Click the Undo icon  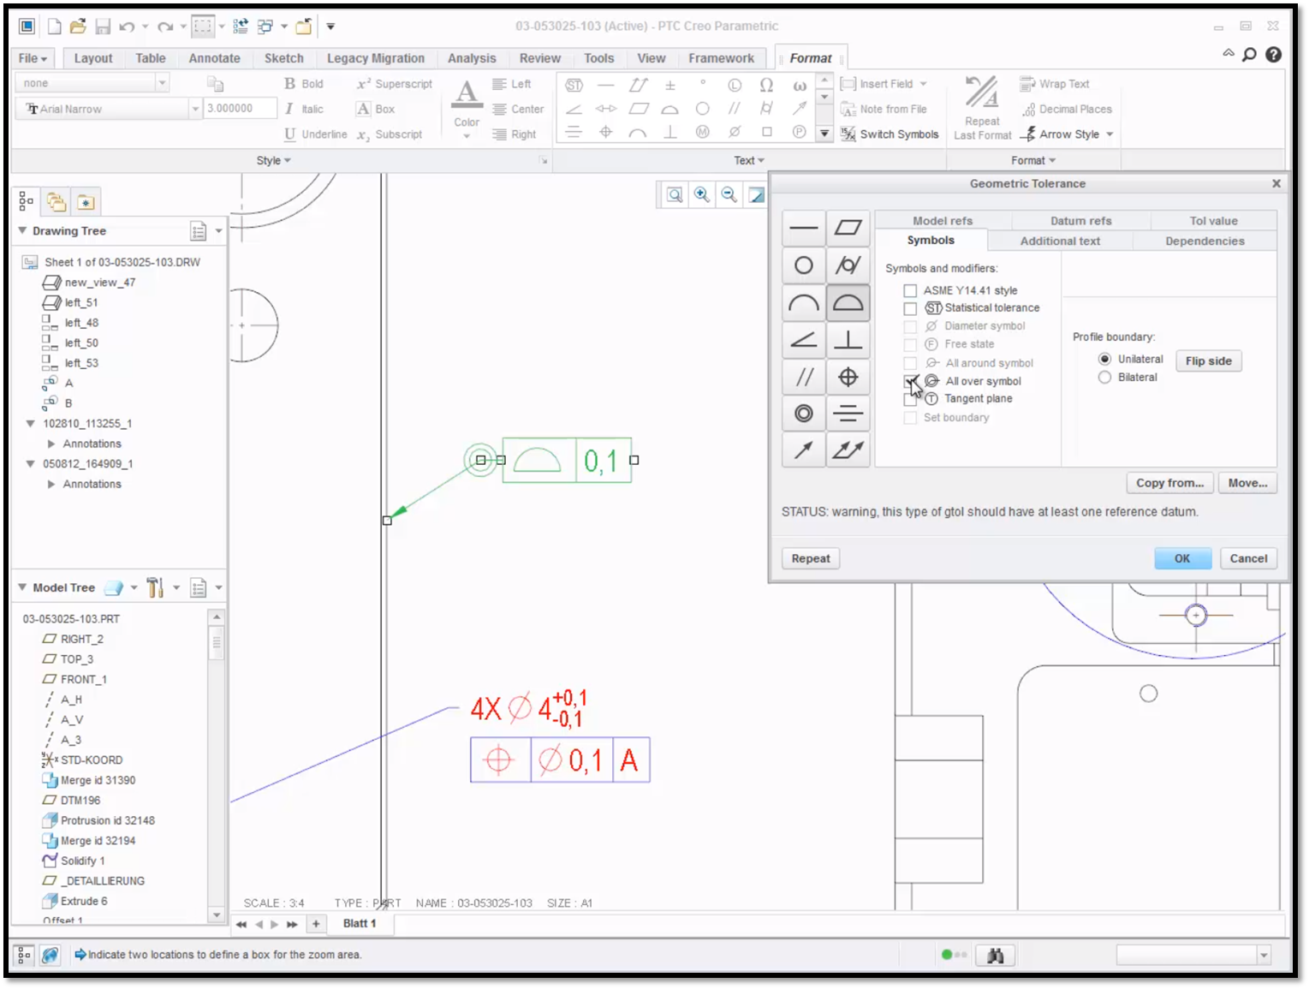pos(127,27)
